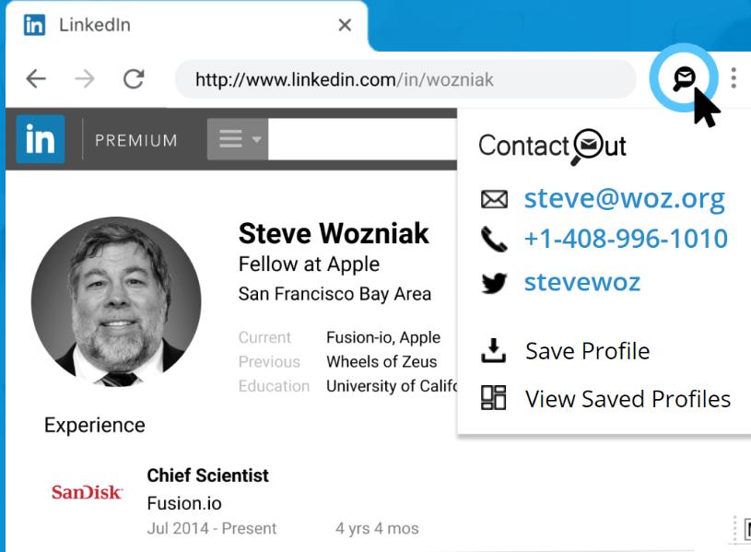Click the View Saved Profiles grid icon

[x=494, y=398]
